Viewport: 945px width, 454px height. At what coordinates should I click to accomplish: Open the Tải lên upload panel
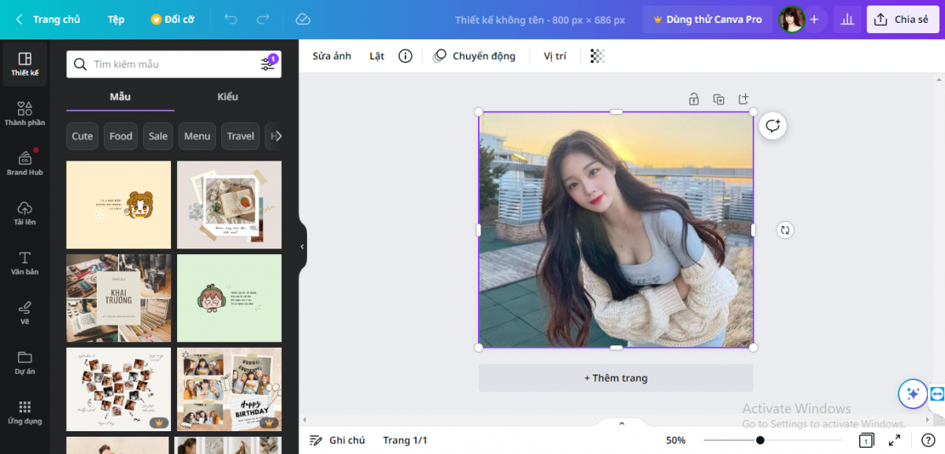tap(24, 212)
